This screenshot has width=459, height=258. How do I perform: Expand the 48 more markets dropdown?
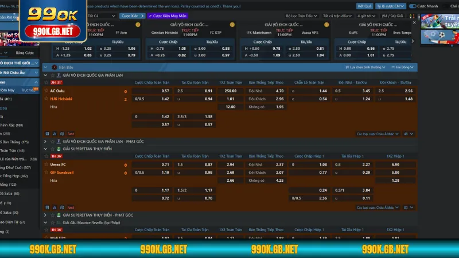click(409, 134)
